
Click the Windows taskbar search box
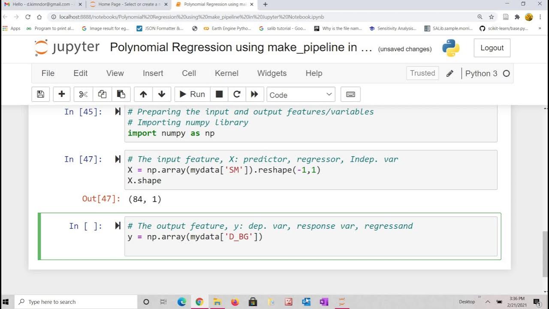point(76,302)
